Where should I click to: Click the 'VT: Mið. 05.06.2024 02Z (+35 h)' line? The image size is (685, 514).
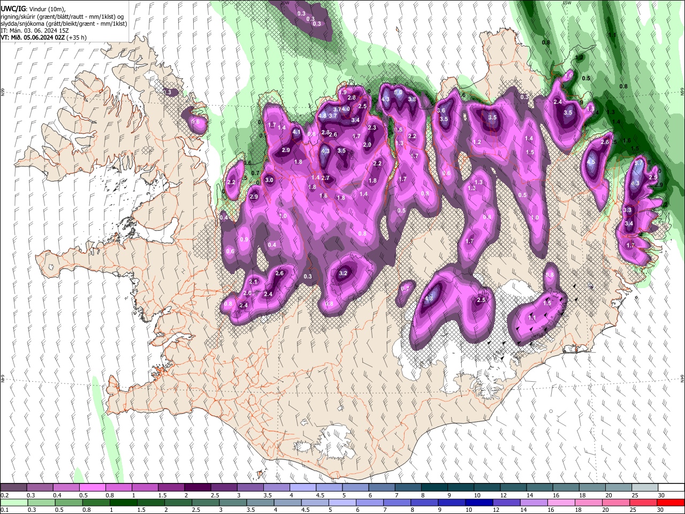click(x=44, y=37)
